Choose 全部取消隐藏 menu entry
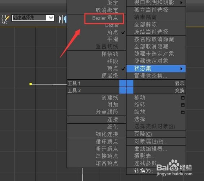 coord(151,47)
